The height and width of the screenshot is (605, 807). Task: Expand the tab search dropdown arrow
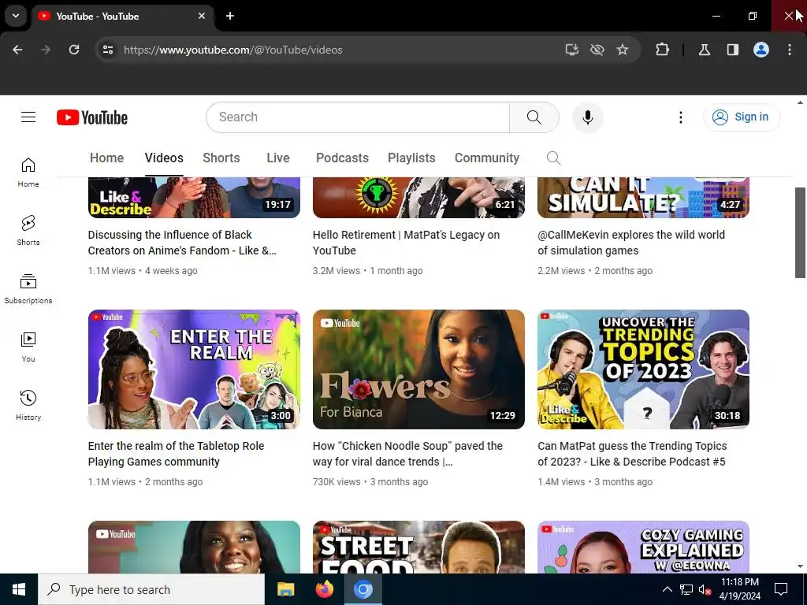[16, 16]
